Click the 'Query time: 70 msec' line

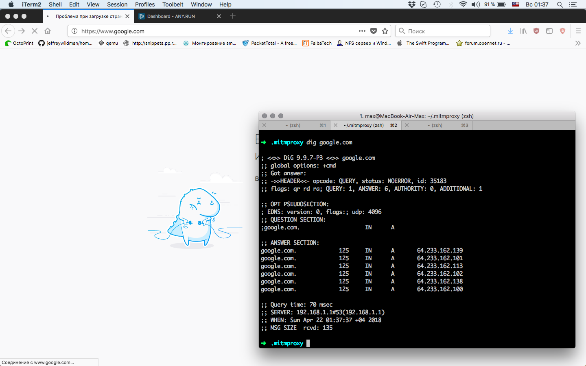[x=297, y=305]
